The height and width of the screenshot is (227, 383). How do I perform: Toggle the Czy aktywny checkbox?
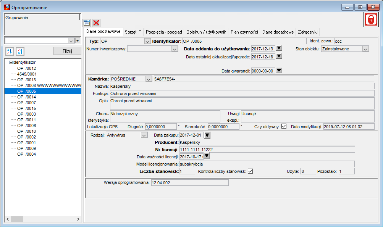click(284, 126)
